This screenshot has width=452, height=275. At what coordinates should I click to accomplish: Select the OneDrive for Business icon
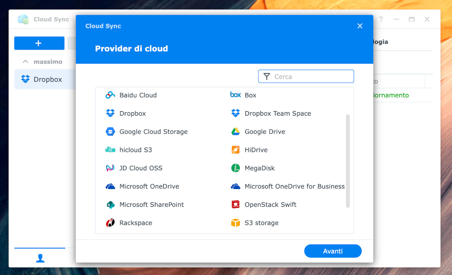pos(235,186)
